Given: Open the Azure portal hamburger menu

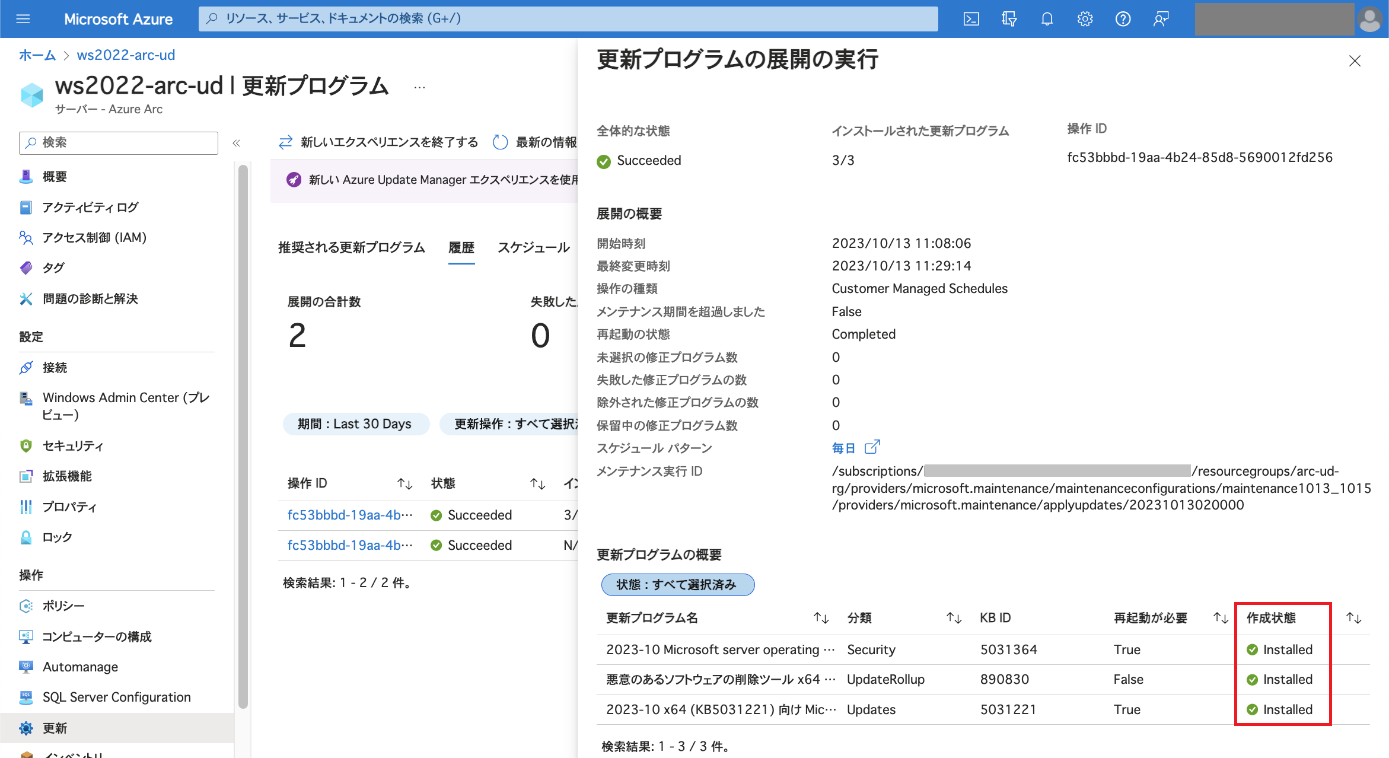Looking at the screenshot, I should (23, 19).
